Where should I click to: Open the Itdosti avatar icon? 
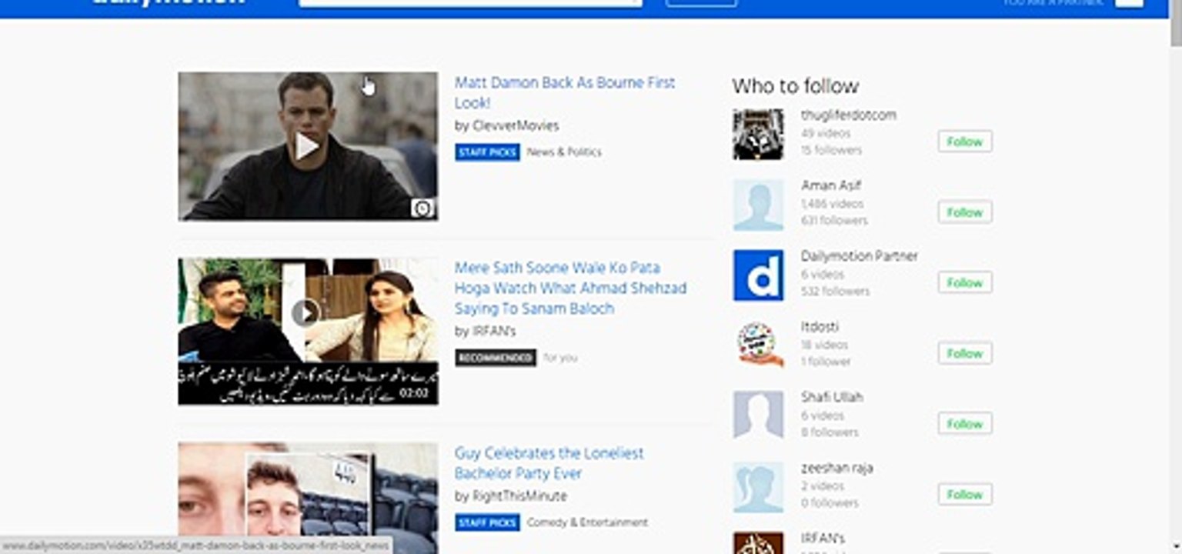tap(758, 345)
